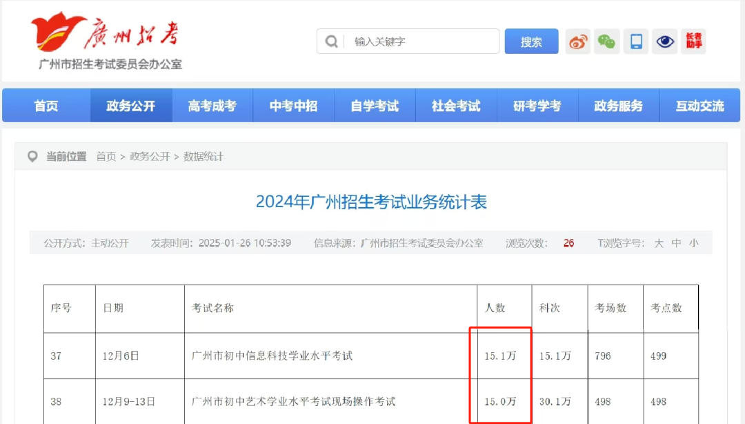Image resolution: width=745 pixels, height=424 pixels.
Task: Click the 数据统计 breadcrumb link
Action: [x=203, y=157]
